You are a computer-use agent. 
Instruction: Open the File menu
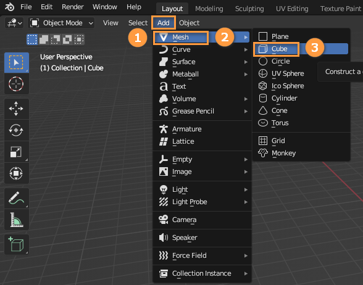26,7
